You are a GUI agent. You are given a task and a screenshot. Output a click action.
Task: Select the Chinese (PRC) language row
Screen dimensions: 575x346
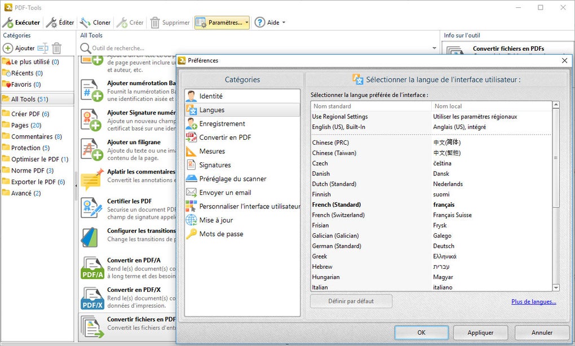(431, 143)
